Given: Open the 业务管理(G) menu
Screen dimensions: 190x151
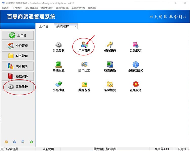Looking at the screenshot, I should click(31, 8).
